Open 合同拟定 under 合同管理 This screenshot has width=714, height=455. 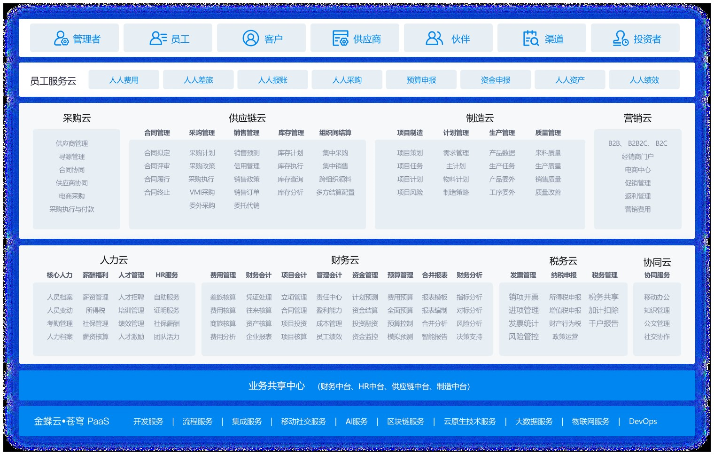[157, 153]
